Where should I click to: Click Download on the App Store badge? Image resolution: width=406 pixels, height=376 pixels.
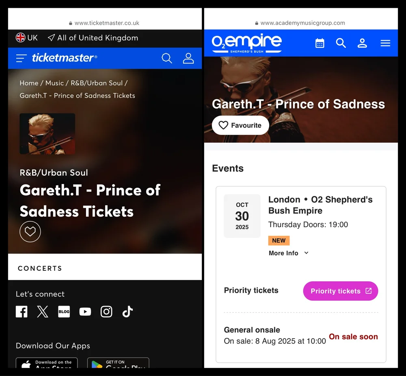pyautogui.click(x=47, y=363)
